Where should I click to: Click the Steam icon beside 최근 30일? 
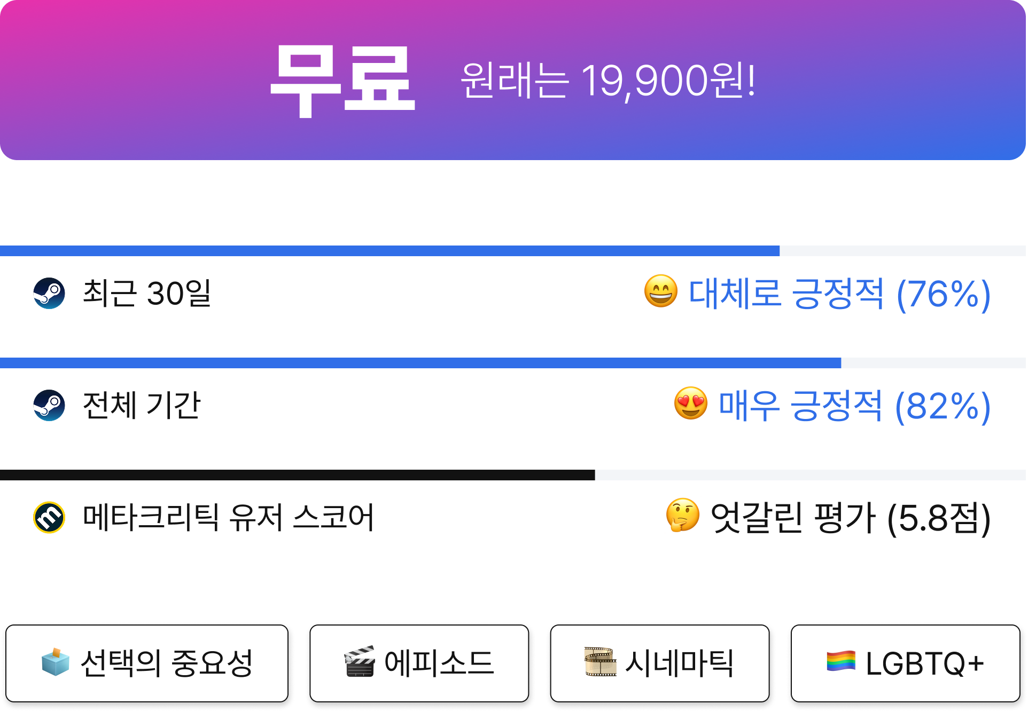(49, 293)
